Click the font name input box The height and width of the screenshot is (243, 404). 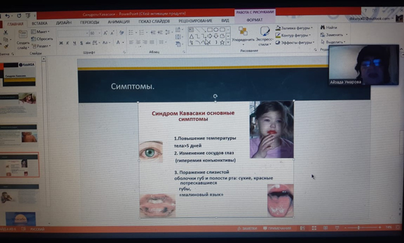(x=73, y=33)
